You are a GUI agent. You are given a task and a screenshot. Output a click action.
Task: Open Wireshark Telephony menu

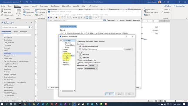coord(88,15)
